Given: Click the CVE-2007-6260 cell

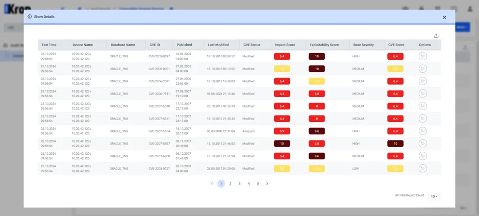Looking at the screenshot, I should point(159,156).
